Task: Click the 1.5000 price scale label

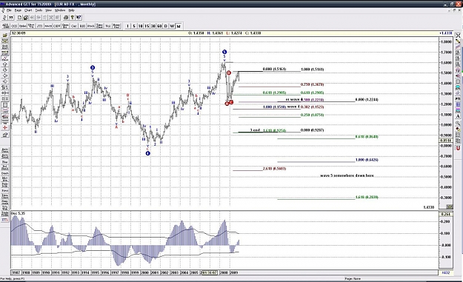Action: click(446, 73)
